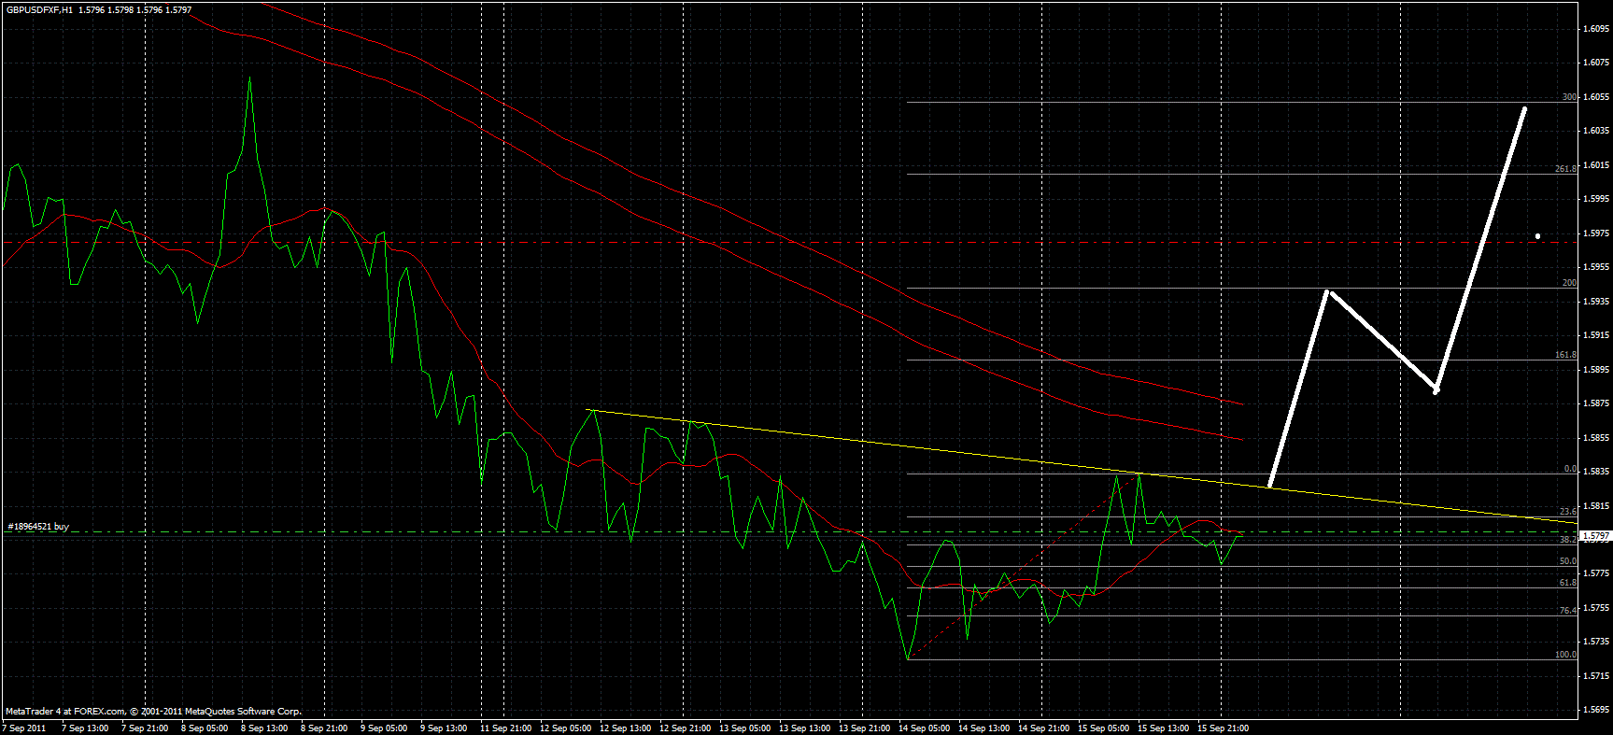1613x735 pixels.
Task: Select the Fibonacci 61.8 level label
Action: tap(1567, 583)
